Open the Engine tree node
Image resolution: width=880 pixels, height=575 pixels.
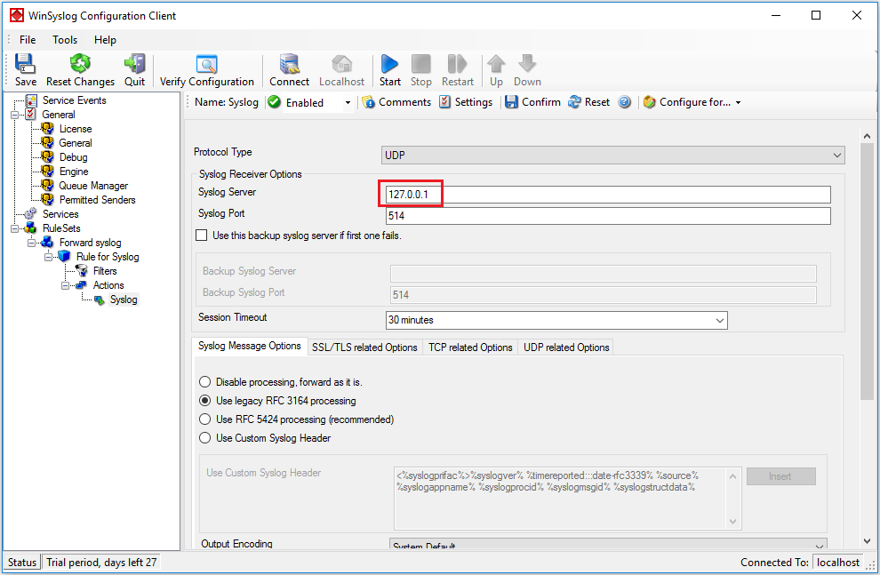pyautogui.click(x=74, y=172)
